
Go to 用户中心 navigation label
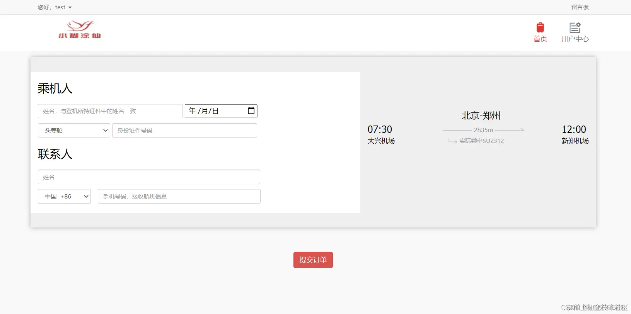coord(575,39)
